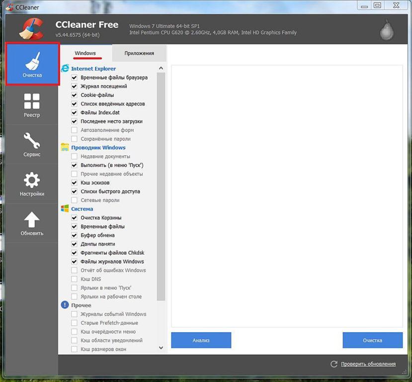The width and height of the screenshot is (412, 382).
Task: Enable Ярлыки в меню 'Пуск'
Action: coord(75,288)
